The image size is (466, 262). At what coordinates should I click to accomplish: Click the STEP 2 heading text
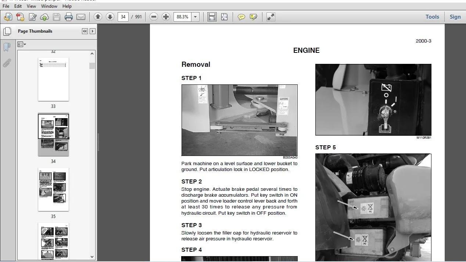[191, 182]
